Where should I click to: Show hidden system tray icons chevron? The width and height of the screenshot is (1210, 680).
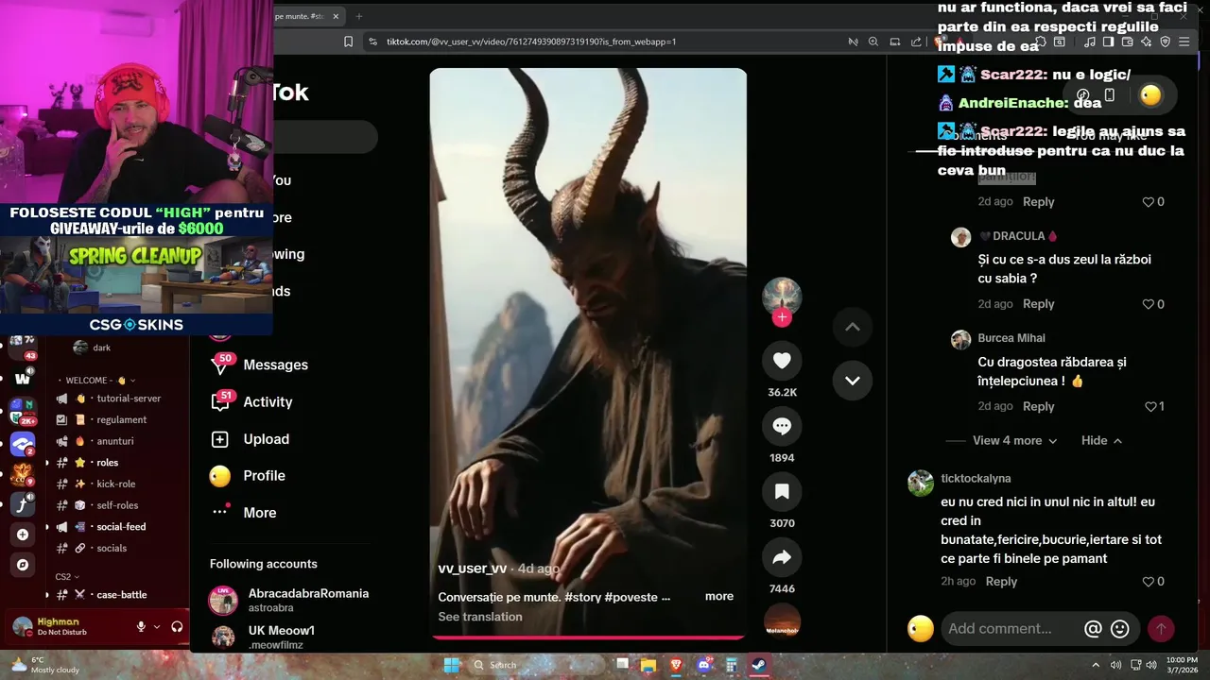click(1096, 665)
